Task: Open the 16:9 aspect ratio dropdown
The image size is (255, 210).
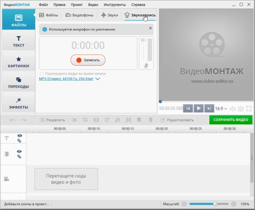Action: (x=221, y=109)
